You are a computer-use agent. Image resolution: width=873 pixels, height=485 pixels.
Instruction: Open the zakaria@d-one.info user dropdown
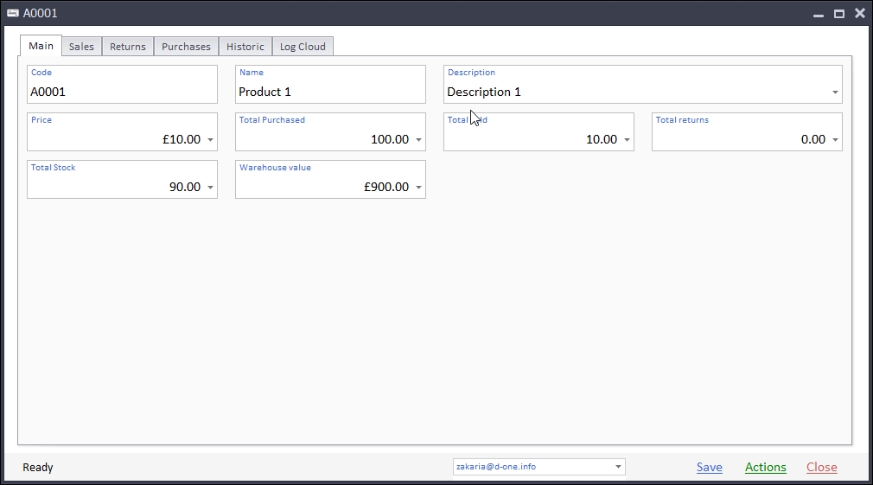[618, 467]
